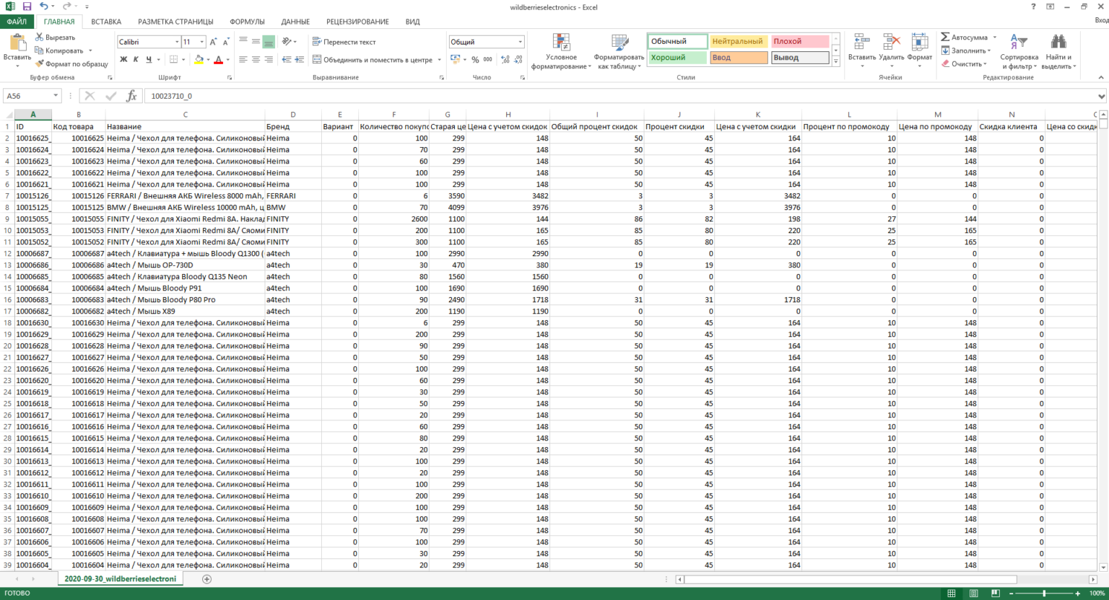The height and width of the screenshot is (600, 1109).
Task: Click Merge and Center (Объединить и поместить в центре)
Action: [x=372, y=60]
